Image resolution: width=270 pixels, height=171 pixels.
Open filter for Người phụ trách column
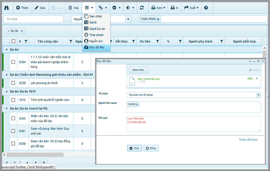coord(221,41)
